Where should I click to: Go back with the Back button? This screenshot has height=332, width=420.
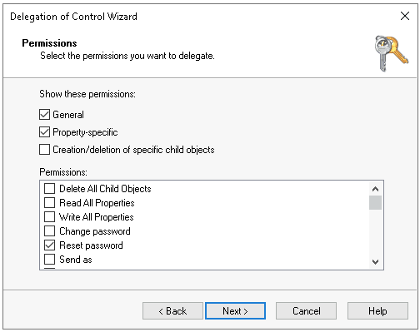[x=172, y=311]
